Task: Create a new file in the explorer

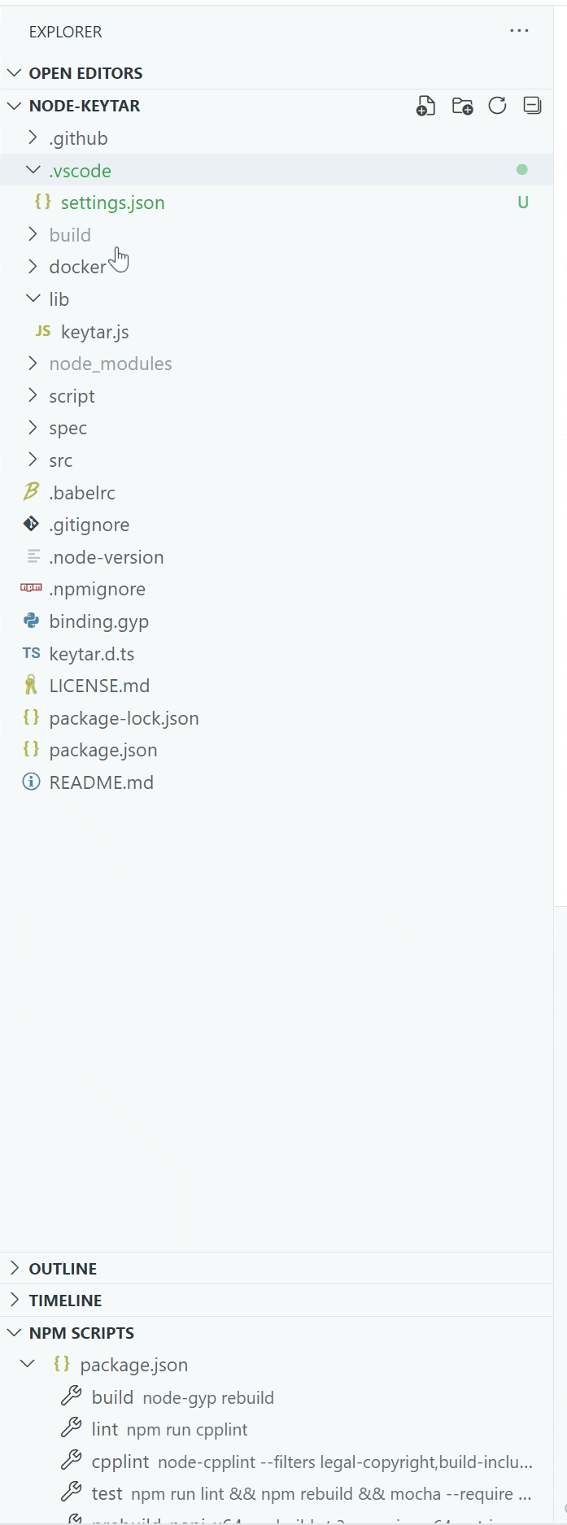Action: tap(425, 106)
